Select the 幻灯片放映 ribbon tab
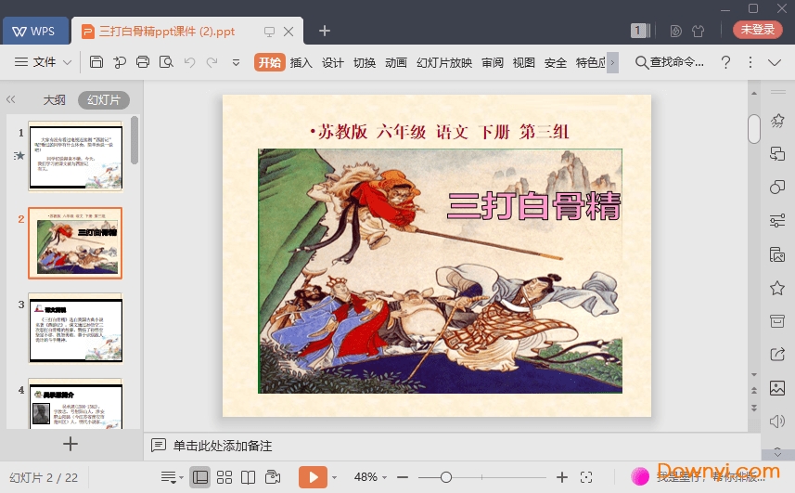 (x=444, y=62)
